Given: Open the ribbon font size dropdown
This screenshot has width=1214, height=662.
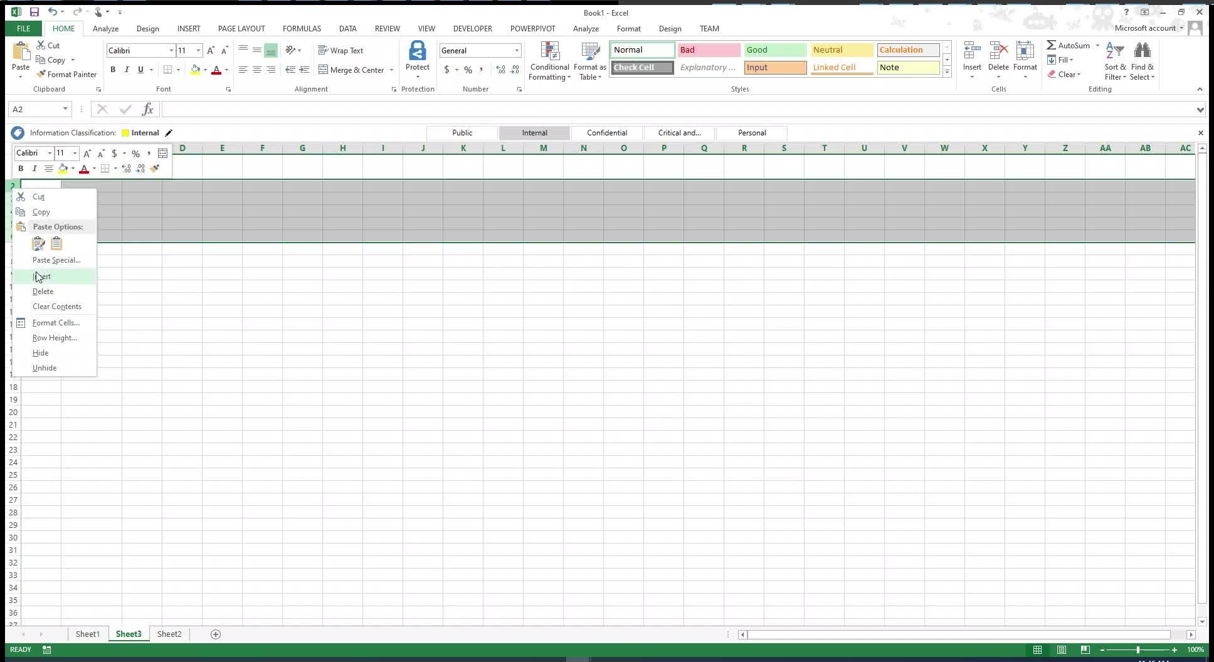Looking at the screenshot, I should point(198,50).
